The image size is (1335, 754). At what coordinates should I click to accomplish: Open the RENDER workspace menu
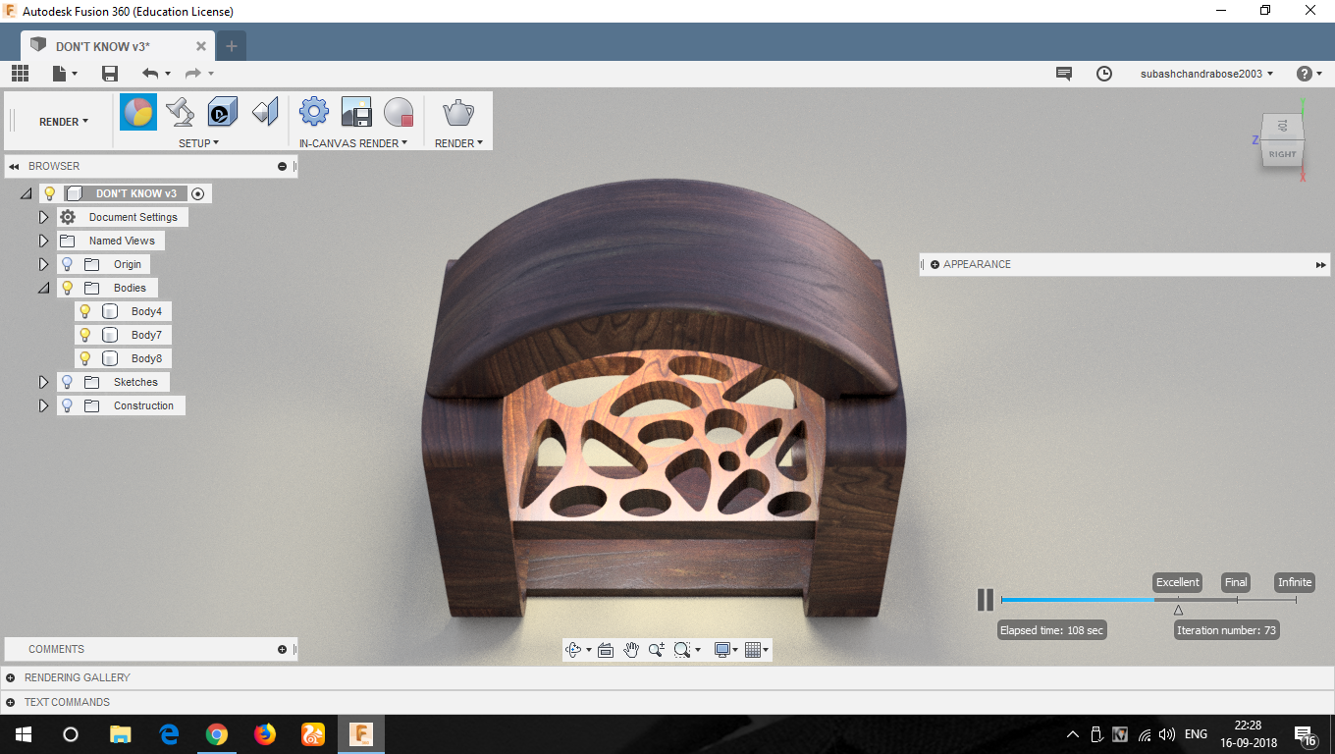point(59,121)
